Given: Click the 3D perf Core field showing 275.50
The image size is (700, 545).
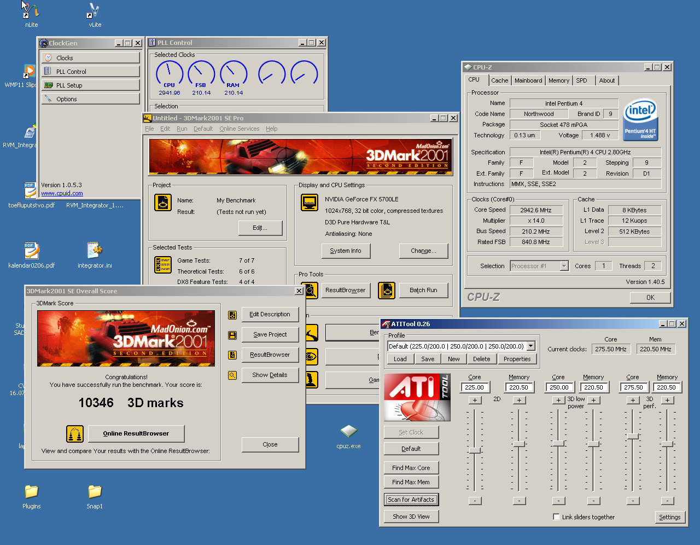Looking at the screenshot, I should point(633,387).
